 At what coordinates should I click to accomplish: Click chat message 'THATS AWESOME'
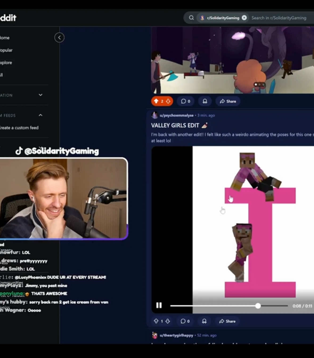[x=49, y=294]
